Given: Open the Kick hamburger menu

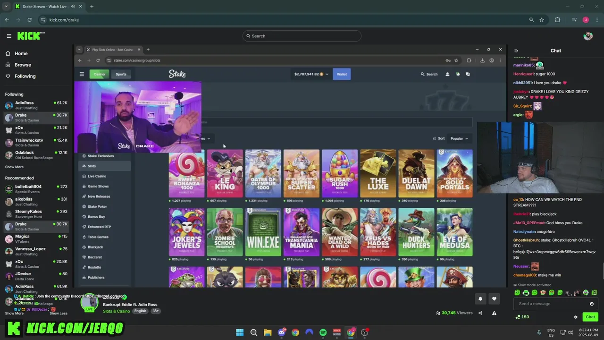Looking at the screenshot, I should 9,36.
